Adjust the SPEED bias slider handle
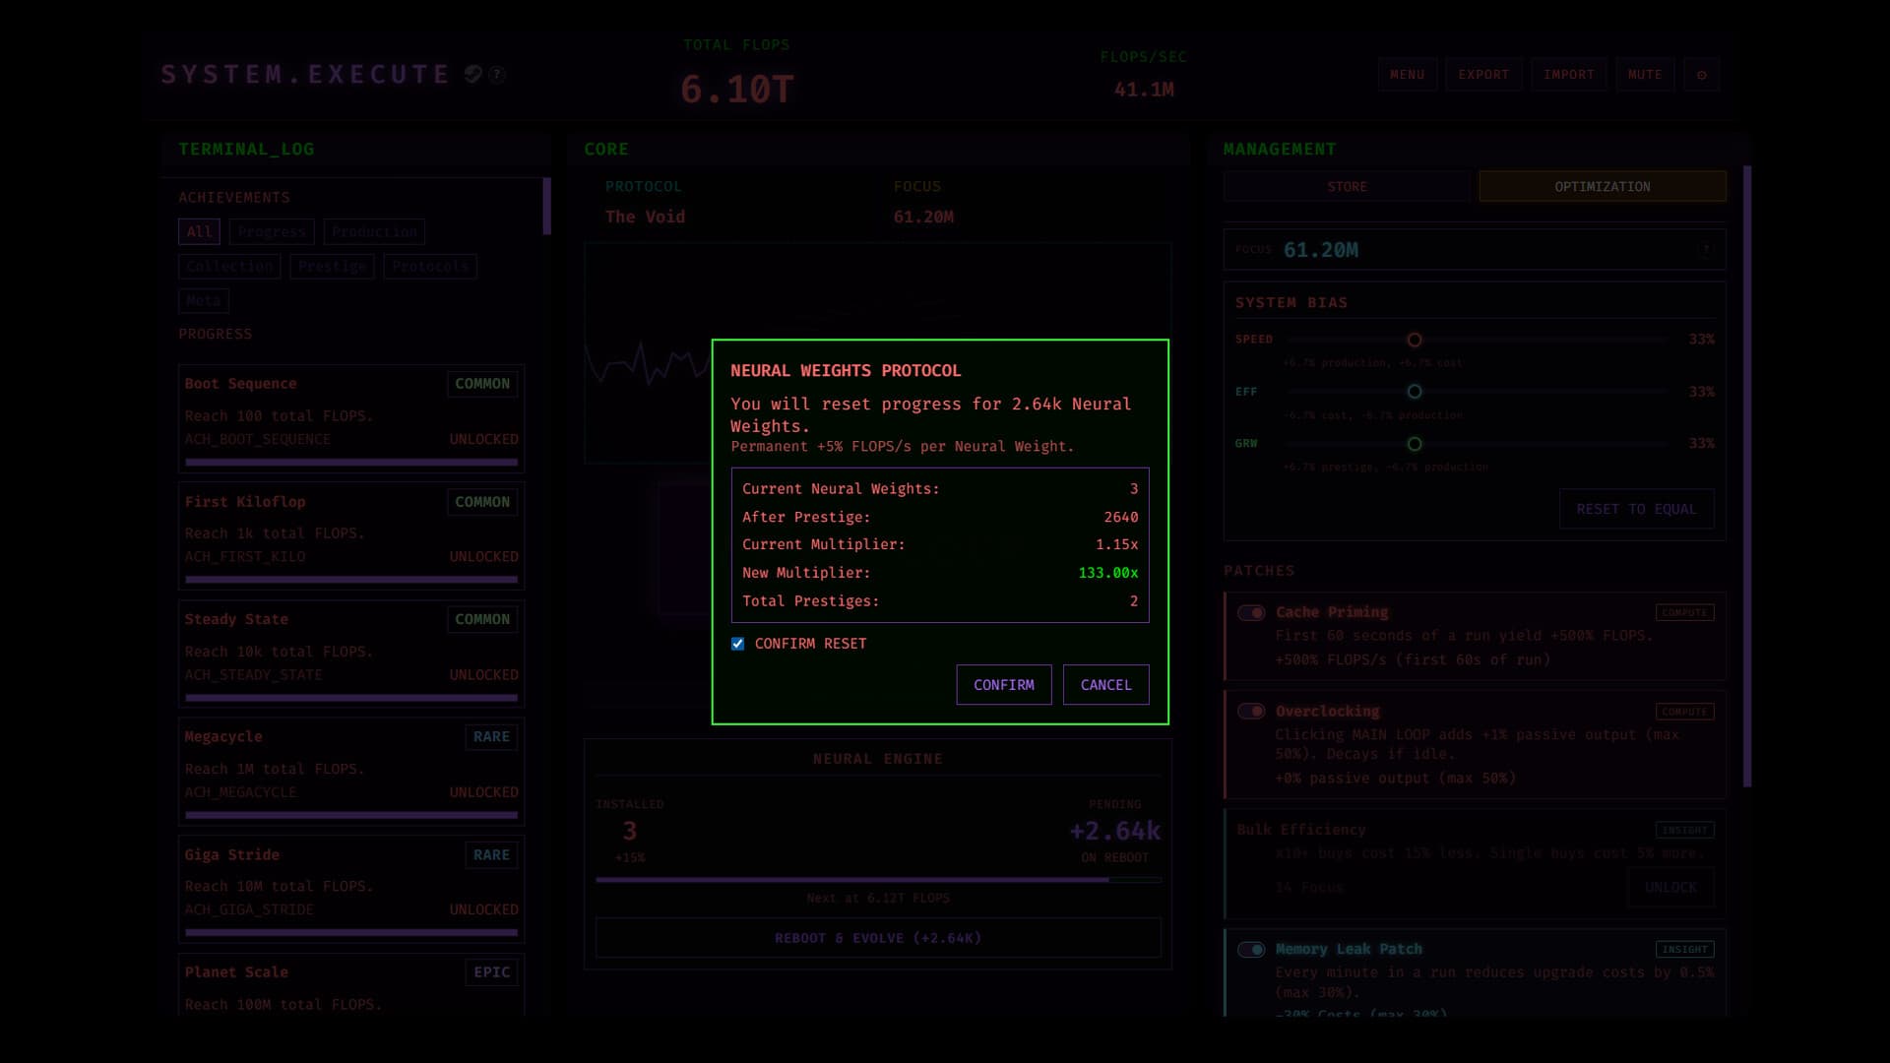This screenshot has width=1890, height=1063. click(1415, 340)
